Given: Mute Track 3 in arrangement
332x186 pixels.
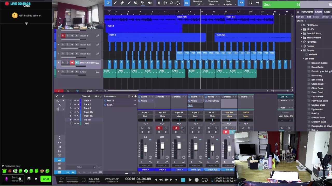Looking at the screenshot, I should pyautogui.click(x=63, y=36).
